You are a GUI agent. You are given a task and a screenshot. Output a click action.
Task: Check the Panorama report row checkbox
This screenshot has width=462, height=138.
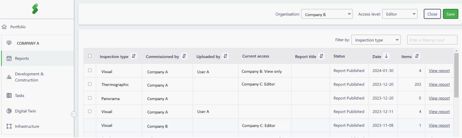coord(90,98)
